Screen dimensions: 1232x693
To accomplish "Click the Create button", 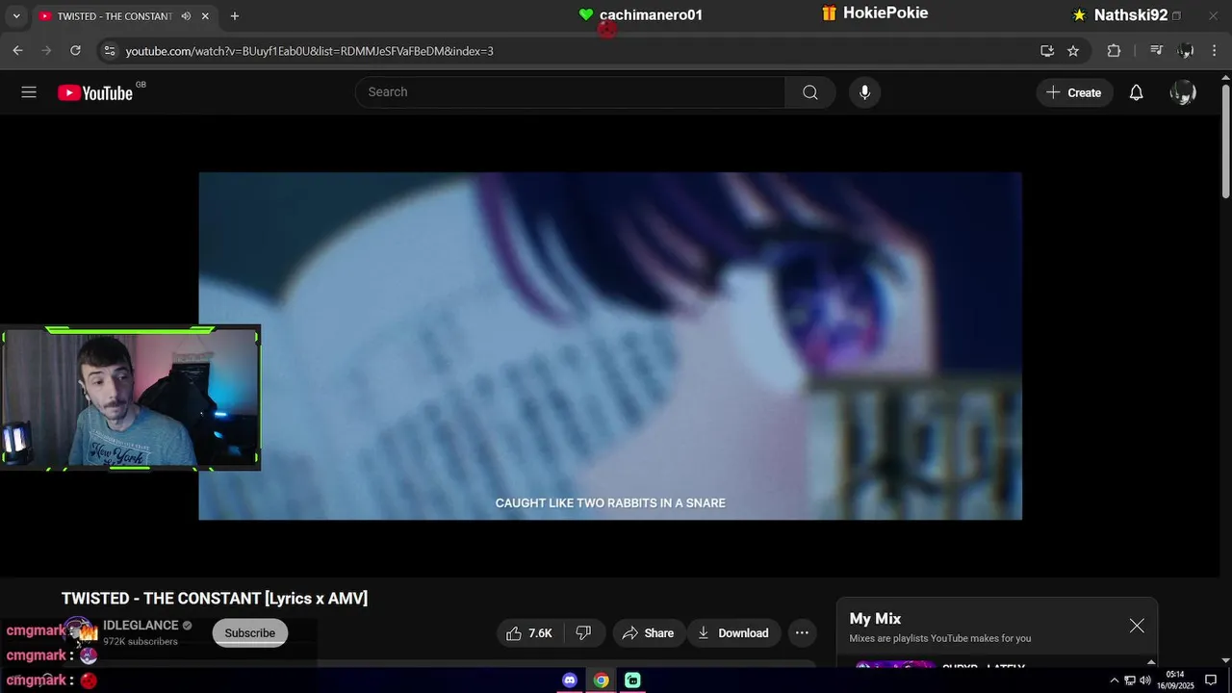I will pyautogui.click(x=1074, y=92).
